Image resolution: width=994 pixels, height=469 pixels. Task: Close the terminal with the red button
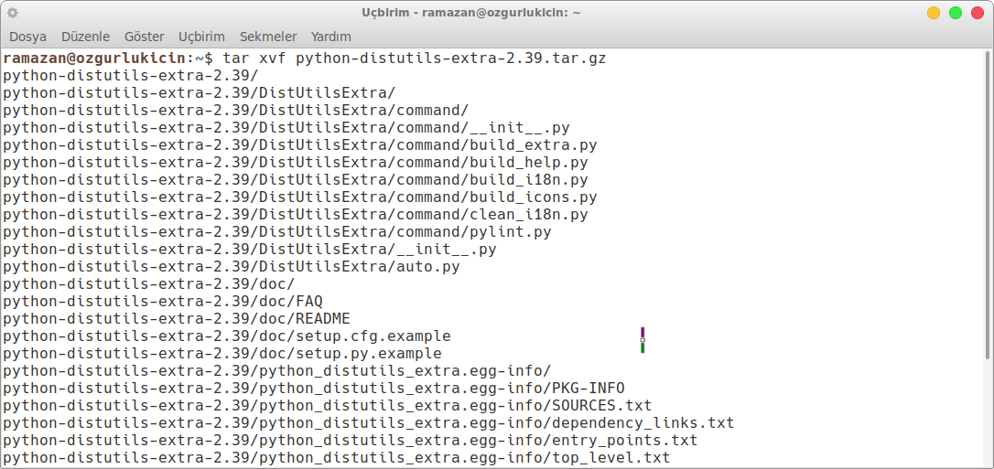(x=978, y=13)
